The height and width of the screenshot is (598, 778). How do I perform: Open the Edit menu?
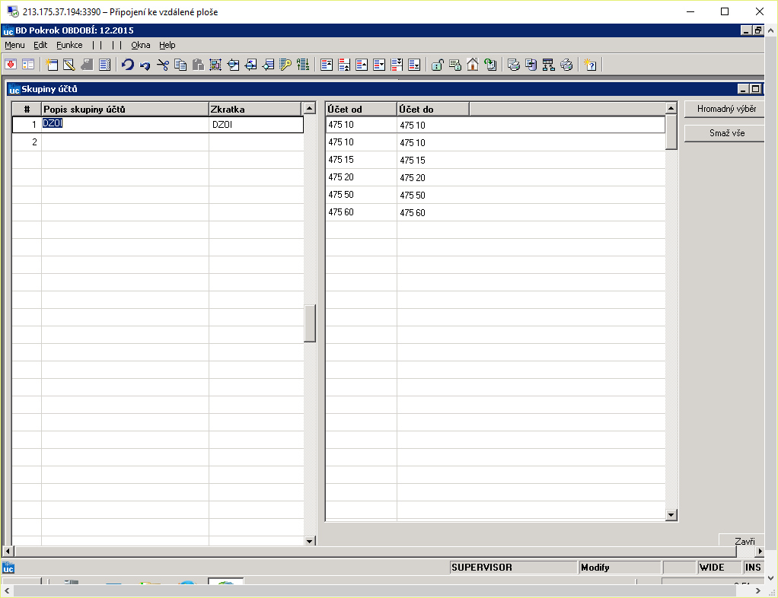tap(40, 45)
